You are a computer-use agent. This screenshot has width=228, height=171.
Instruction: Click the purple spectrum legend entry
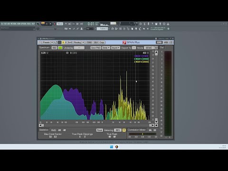pos(141,56)
